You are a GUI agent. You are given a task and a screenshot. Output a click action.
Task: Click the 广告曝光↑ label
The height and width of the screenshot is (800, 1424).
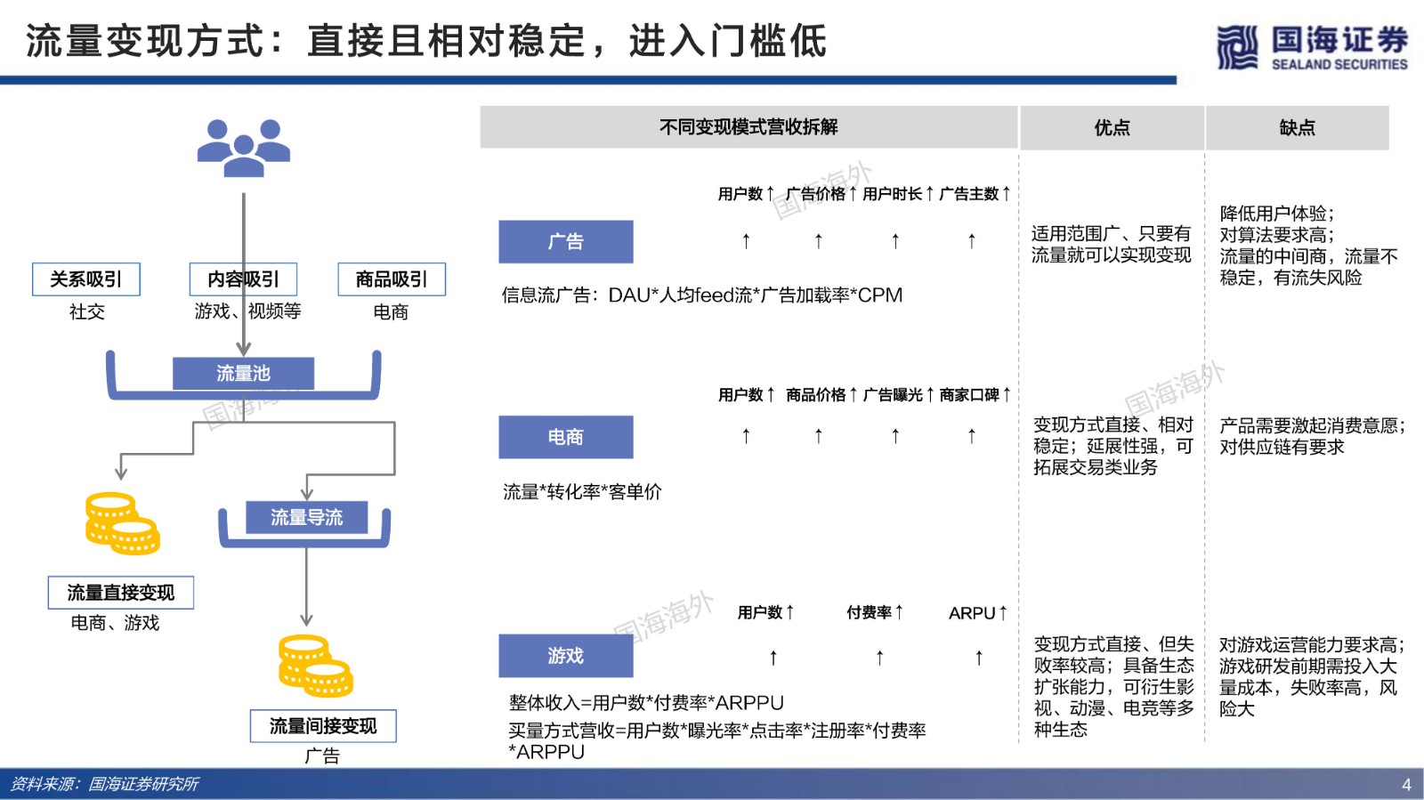[898, 395]
